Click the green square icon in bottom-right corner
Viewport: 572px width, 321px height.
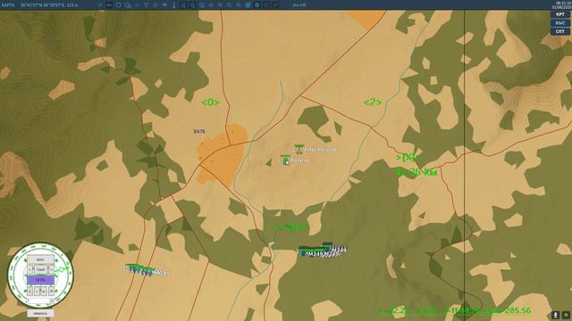pyautogui.click(x=566, y=315)
